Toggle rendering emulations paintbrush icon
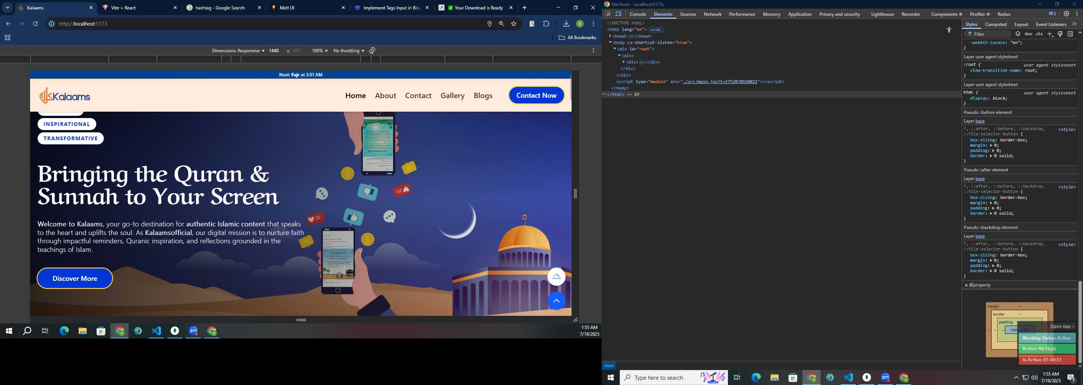1083x385 pixels. [1060, 34]
